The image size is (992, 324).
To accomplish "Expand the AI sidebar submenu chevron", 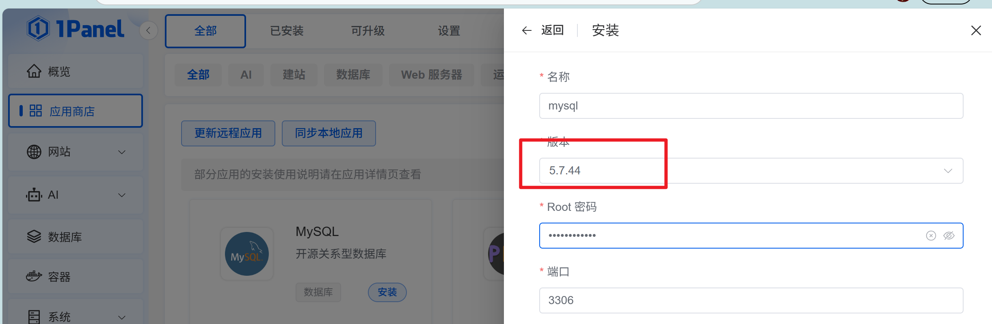I will coord(121,195).
